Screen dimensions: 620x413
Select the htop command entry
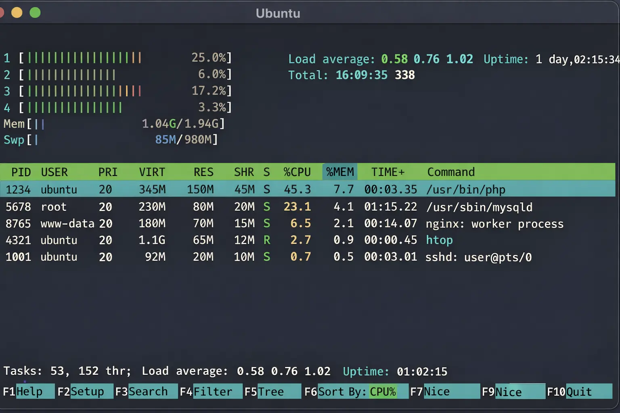click(x=439, y=240)
